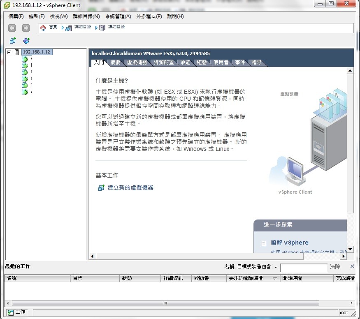360x319 pixels.
Task: Click the home icon in breadcrumb bar
Action: (43, 28)
